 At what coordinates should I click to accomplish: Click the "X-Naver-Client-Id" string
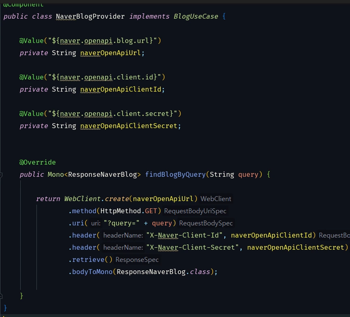[x=184, y=235]
